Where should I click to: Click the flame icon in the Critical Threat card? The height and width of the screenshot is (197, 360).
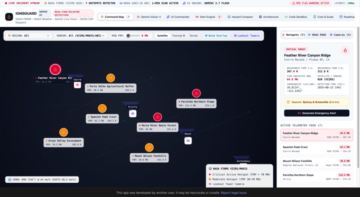coord(345,50)
